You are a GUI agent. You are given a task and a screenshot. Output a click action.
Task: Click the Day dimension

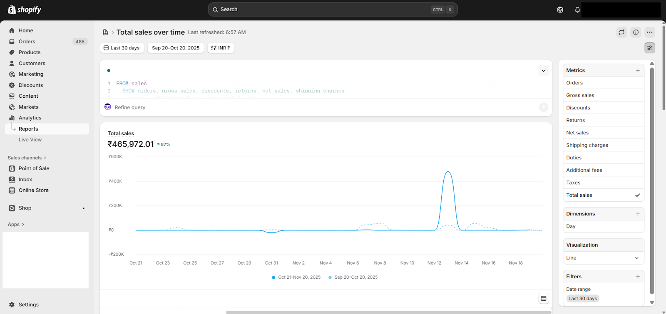tap(604, 226)
